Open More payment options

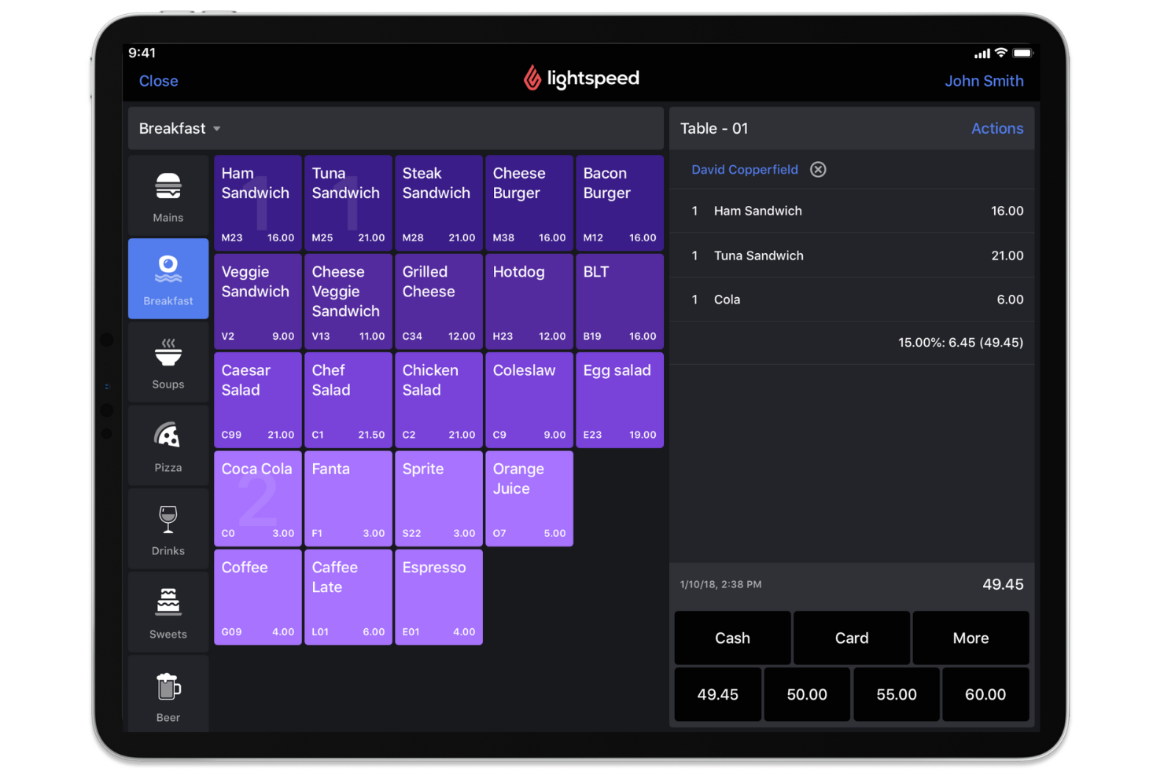[971, 638]
